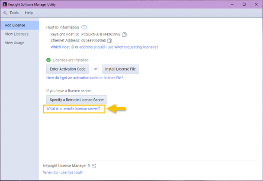Click the Ethernet Address value c85ea90680ab
Screen dimensions: 263x181
pyautogui.click(x=93, y=40)
